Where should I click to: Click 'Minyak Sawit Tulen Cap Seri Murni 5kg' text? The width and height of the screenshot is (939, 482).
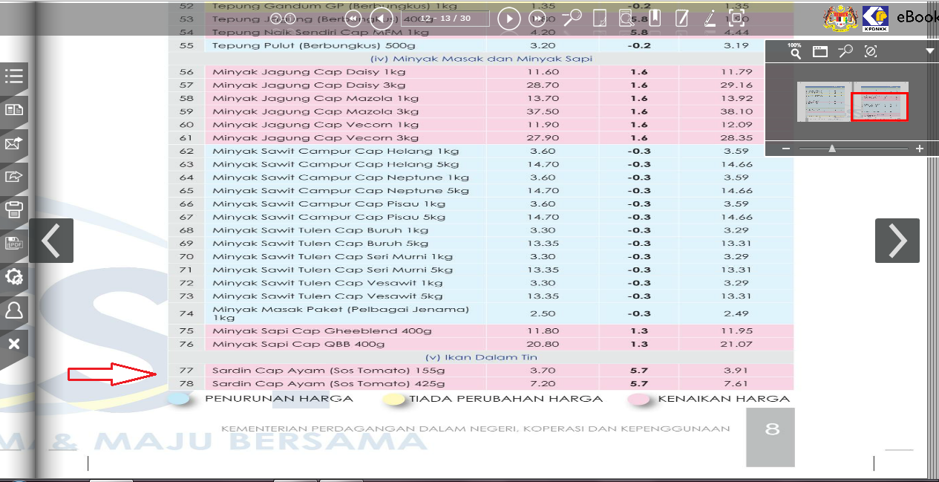click(x=333, y=270)
